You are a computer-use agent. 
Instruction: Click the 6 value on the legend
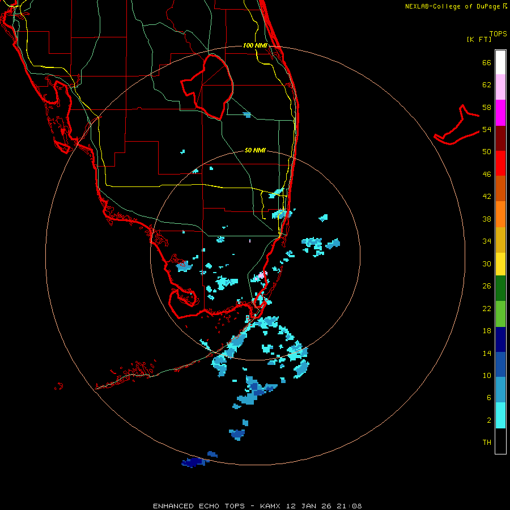[x=489, y=398]
